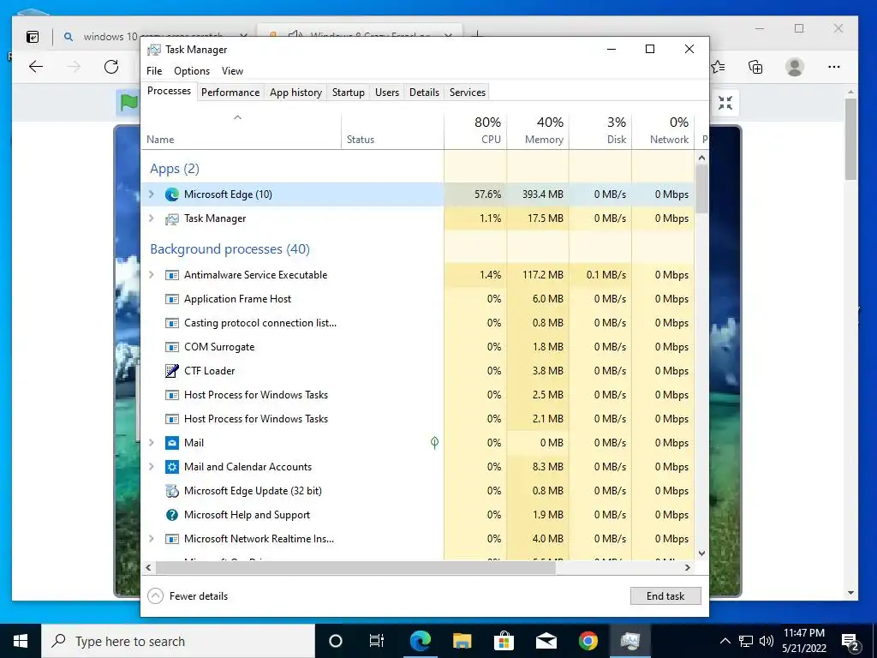Sort processes by Memory column
The image size is (877, 658).
[x=538, y=131]
